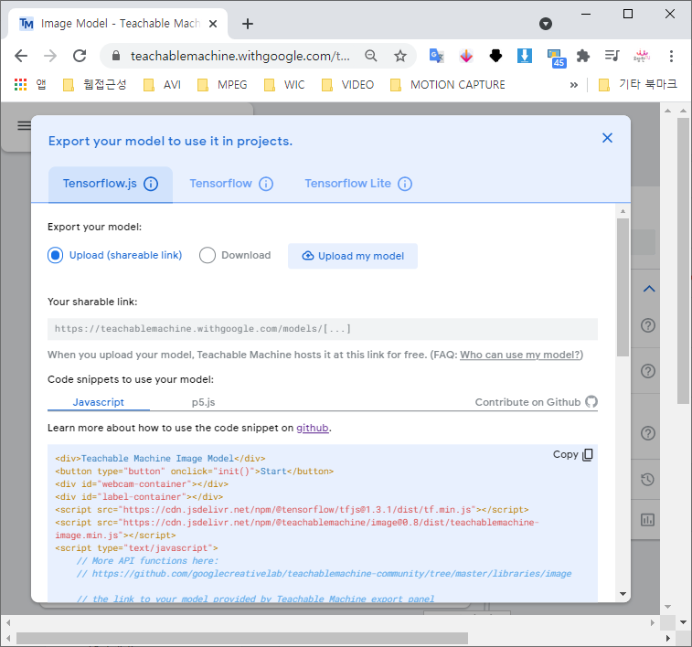692x647 pixels.
Task: Select the Upload (shareable link) radio option
Action: pos(55,255)
